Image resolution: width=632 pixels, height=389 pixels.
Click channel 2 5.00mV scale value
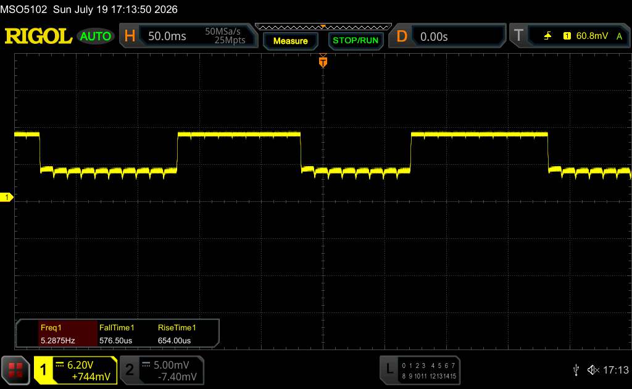pyautogui.click(x=171, y=365)
